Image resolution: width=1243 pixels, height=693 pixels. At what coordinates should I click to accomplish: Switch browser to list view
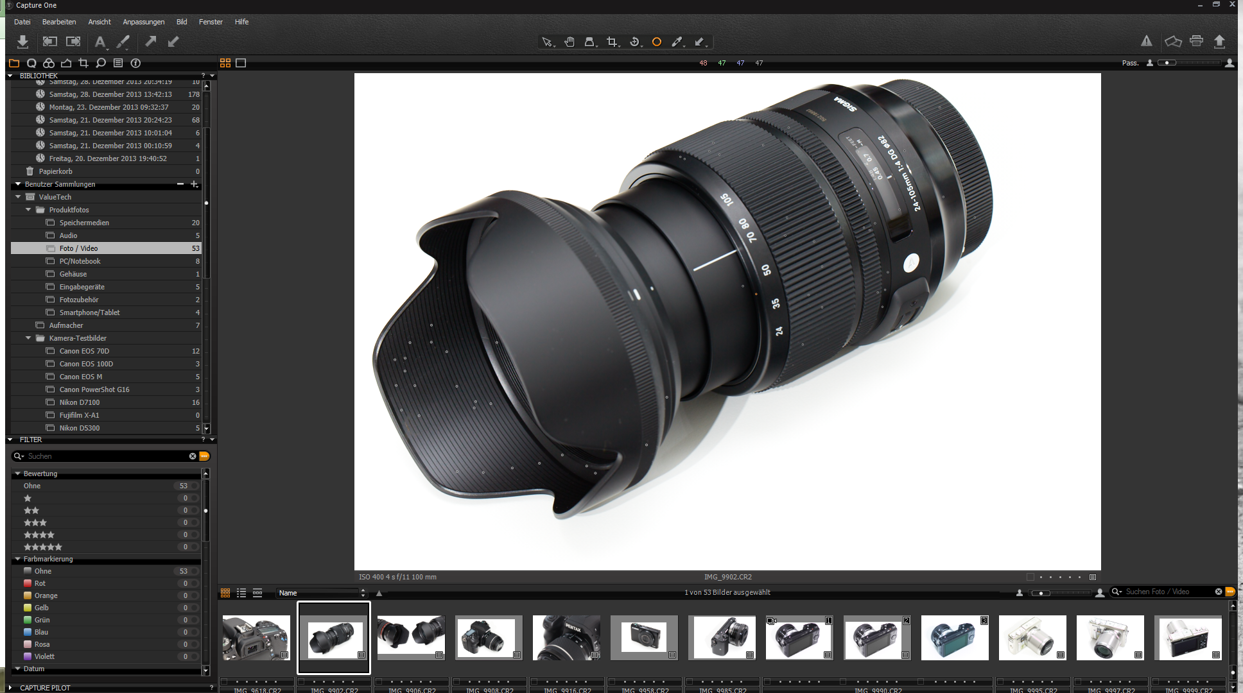coord(241,593)
